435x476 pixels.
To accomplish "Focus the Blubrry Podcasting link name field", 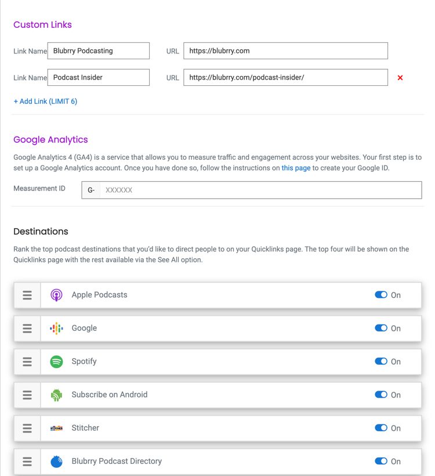I will [x=98, y=51].
